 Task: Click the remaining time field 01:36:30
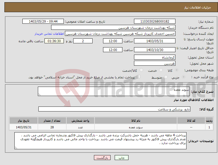(54, 41)
